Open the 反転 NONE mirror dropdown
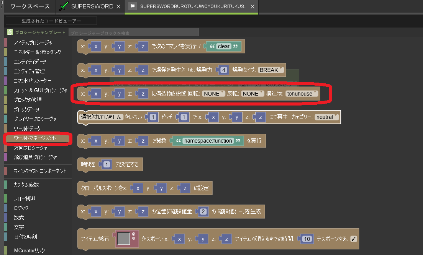Image resolution: width=423 pixels, height=255 pixels. 252,93
